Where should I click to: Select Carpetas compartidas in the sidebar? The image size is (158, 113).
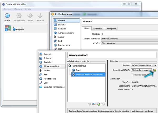[52, 87]
